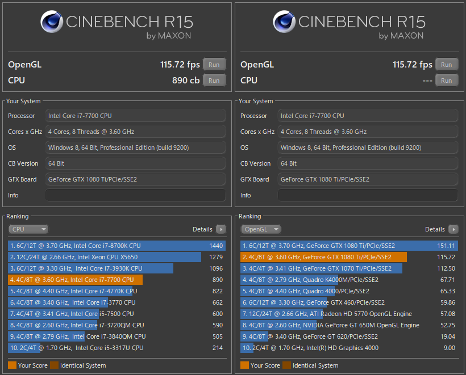Run CPU test in right Cinebench panel

click(447, 81)
